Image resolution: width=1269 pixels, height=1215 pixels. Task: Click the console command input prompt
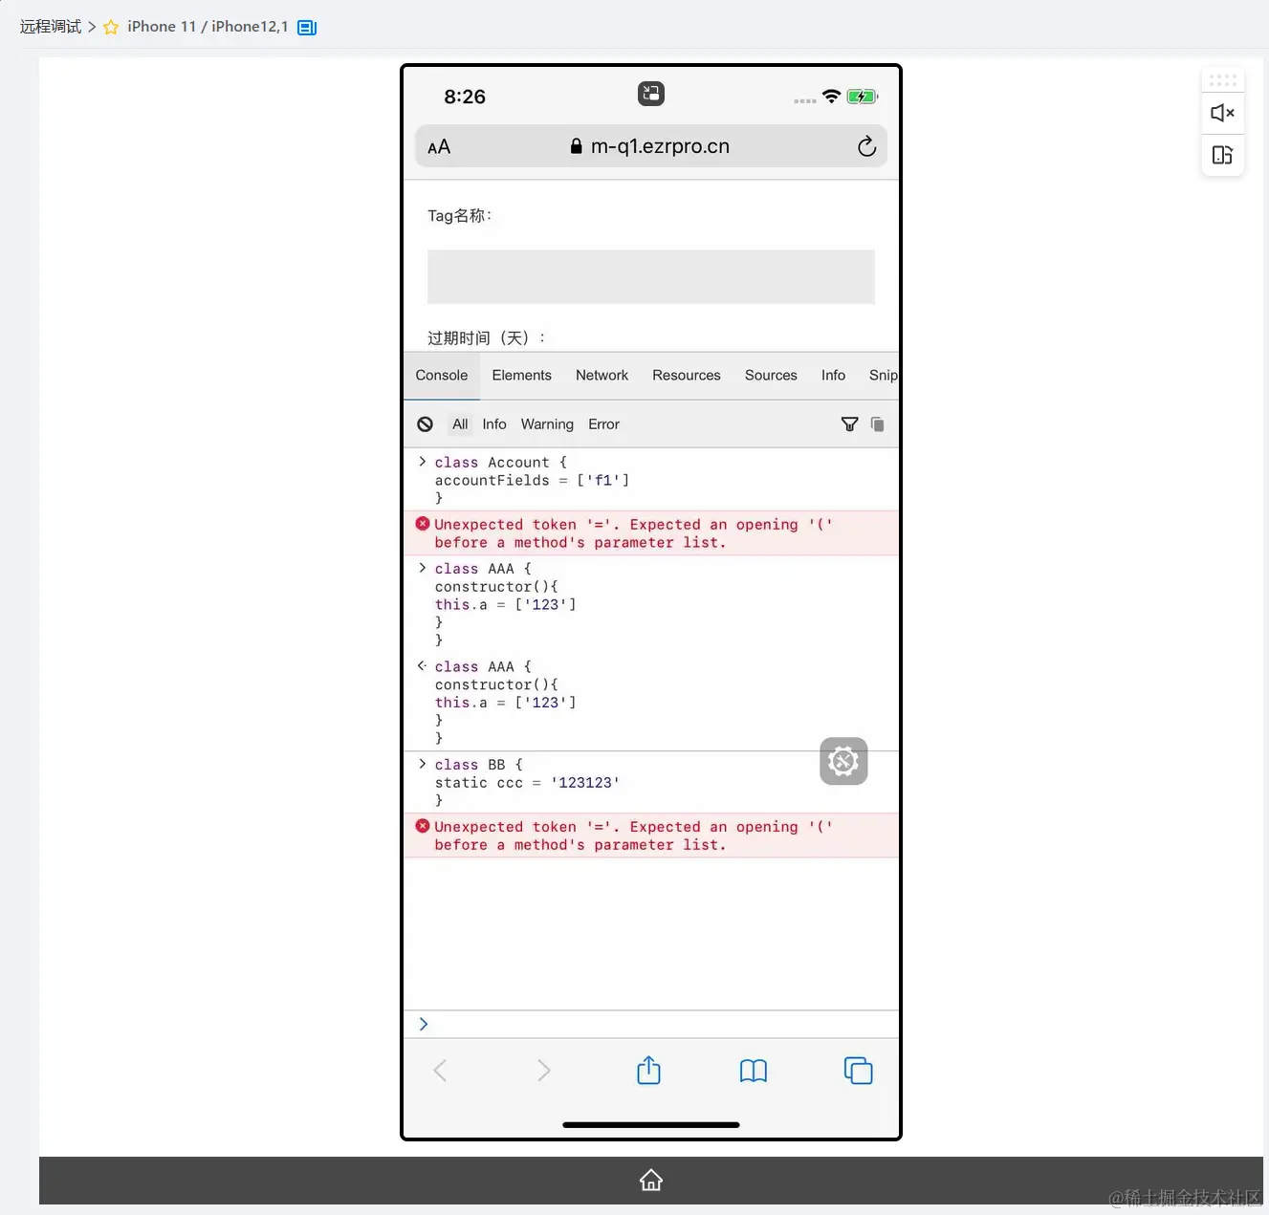pyautogui.click(x=650, y=1024)
